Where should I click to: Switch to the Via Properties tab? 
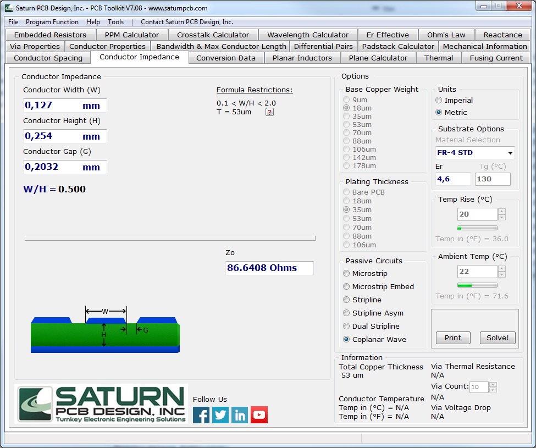click(x=35, y=47)
